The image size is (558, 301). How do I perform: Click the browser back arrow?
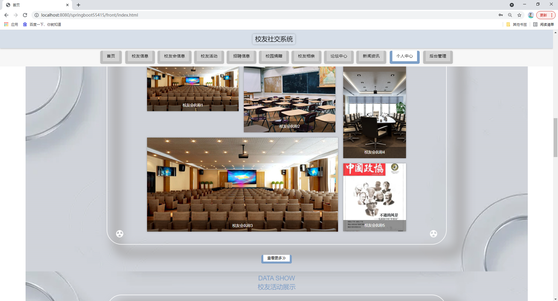[6, 15]
